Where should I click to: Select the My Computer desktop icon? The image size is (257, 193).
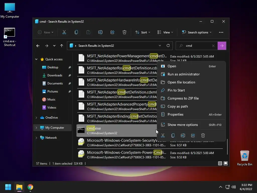tap(10, 11)
